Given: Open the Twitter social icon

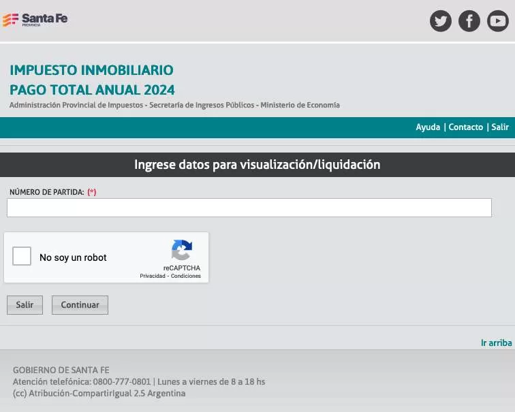Looking at the screenshot, I should pyautogui.click(x=441, y=21).
